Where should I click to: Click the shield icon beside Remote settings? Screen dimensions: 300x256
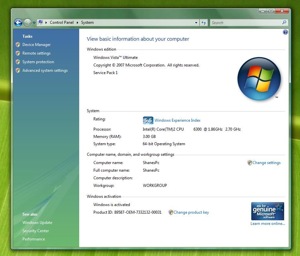click(18, 53)
